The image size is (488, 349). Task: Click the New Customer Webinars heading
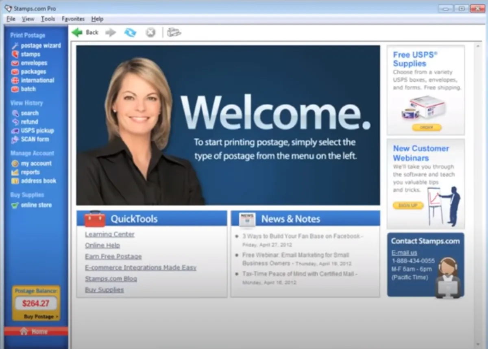point(421,153)
